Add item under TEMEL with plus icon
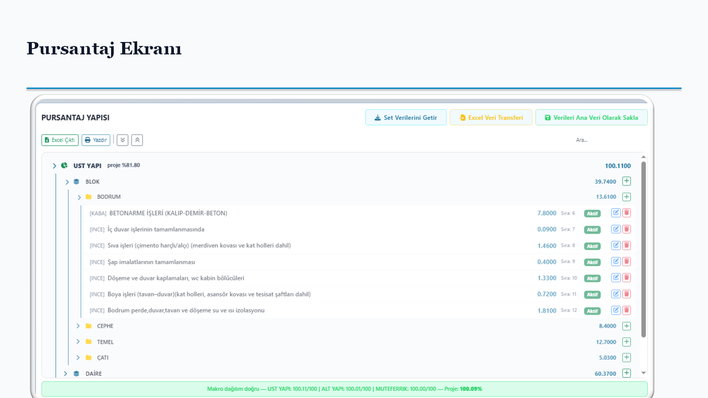Screen dimensions: 708x398 coord(627,342)
